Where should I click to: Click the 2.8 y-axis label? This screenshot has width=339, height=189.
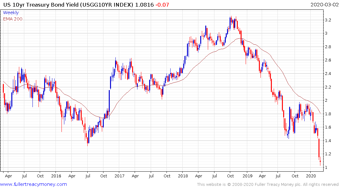(x=328, y=47)
